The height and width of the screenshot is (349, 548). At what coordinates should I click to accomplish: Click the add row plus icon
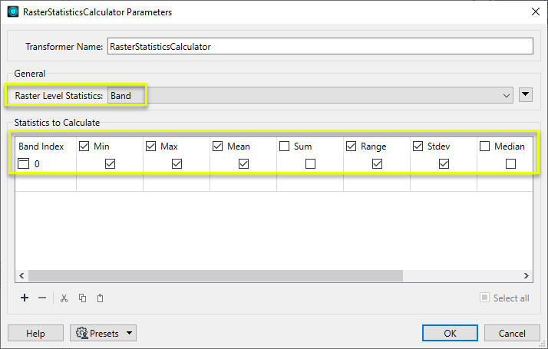coord(25,298)
